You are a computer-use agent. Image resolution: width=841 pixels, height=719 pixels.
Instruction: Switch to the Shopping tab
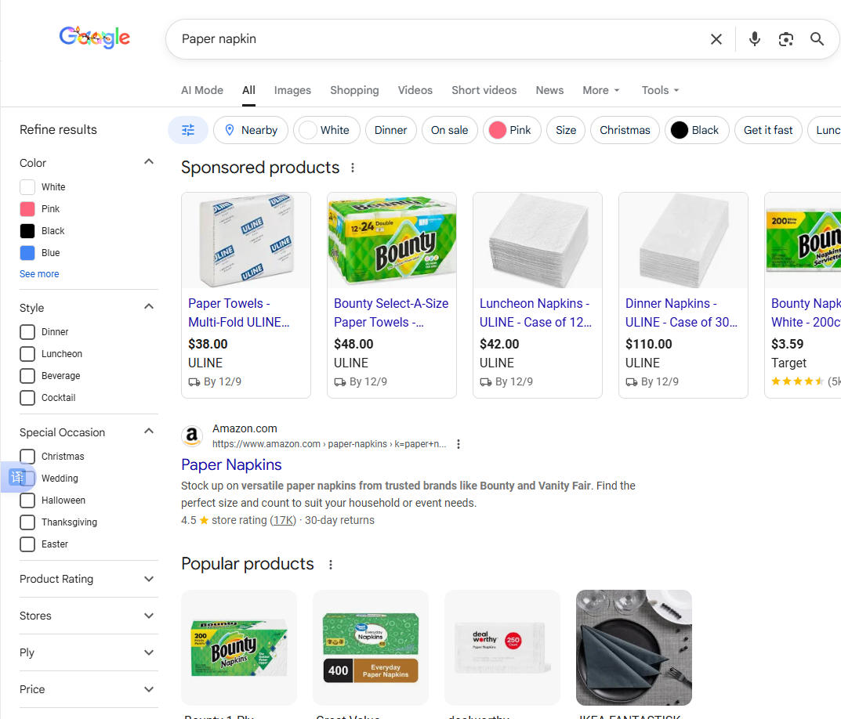point(354,90)
